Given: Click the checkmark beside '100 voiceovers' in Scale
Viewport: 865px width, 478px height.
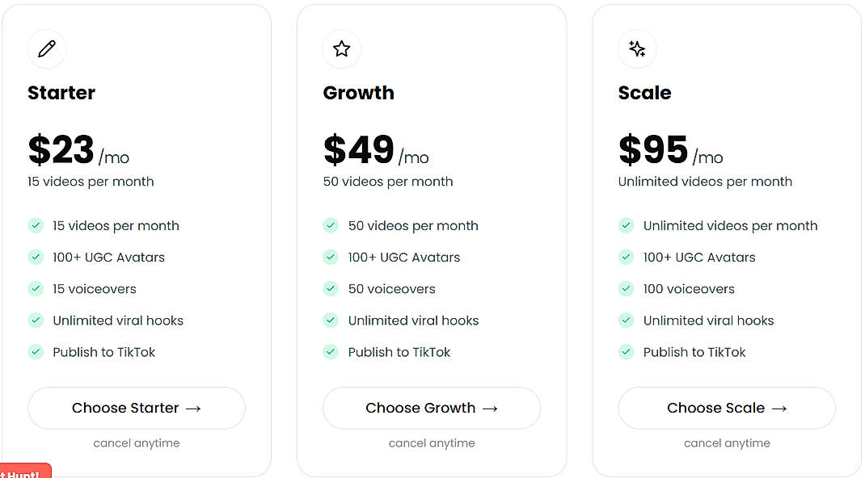Looking at the screenshot, I should [626, 289].
